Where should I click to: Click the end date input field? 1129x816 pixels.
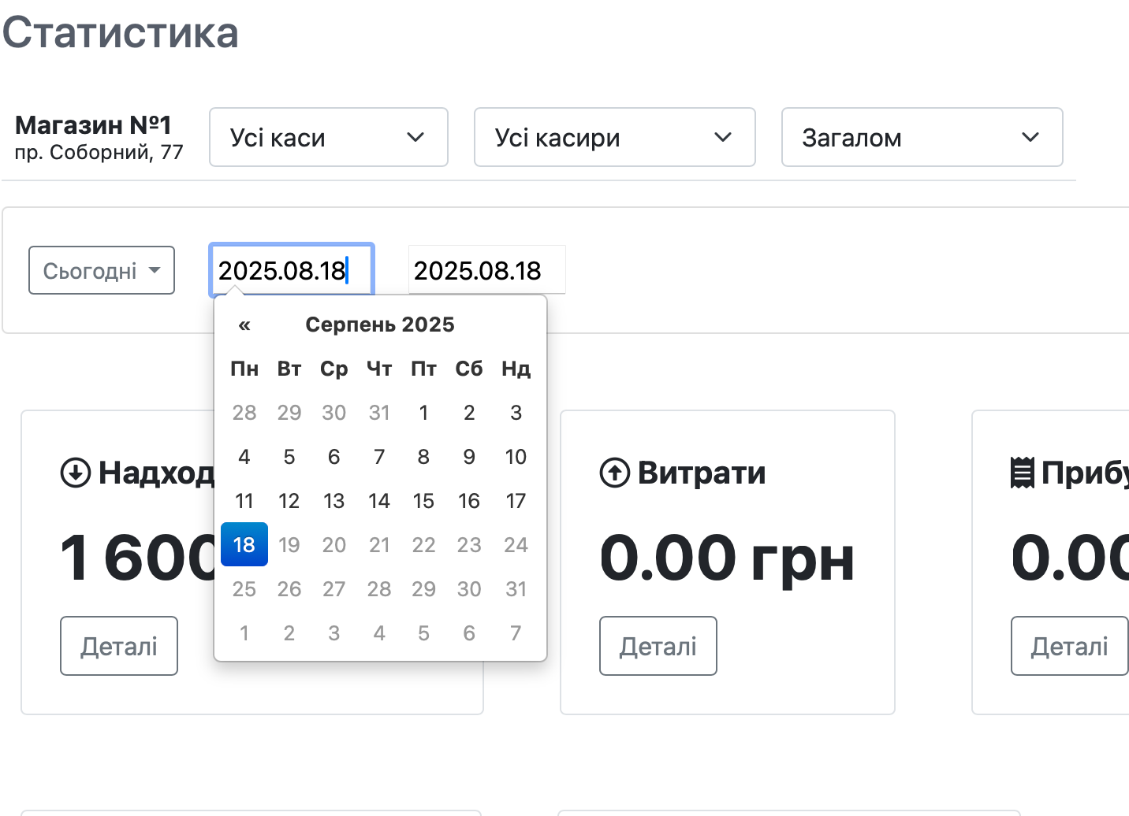pyautogui.click(x=486, y=270)
